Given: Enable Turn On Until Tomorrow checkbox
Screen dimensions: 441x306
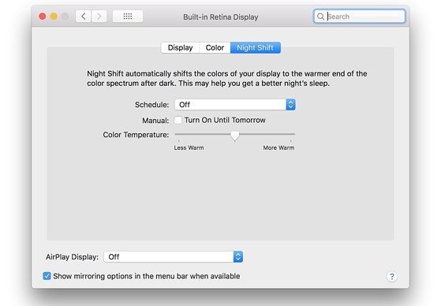Looking at the screenshot, I should pos(178,120).
